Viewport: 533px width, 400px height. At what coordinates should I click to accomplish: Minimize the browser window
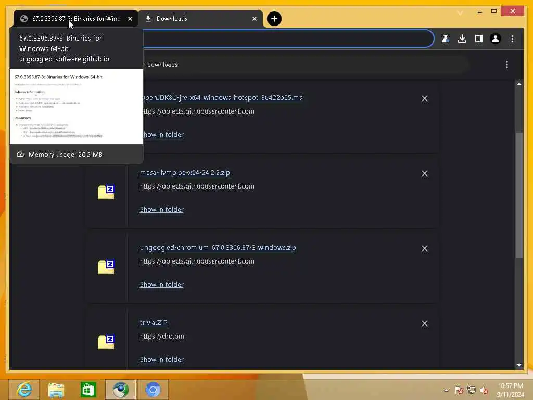click(479, 12)
